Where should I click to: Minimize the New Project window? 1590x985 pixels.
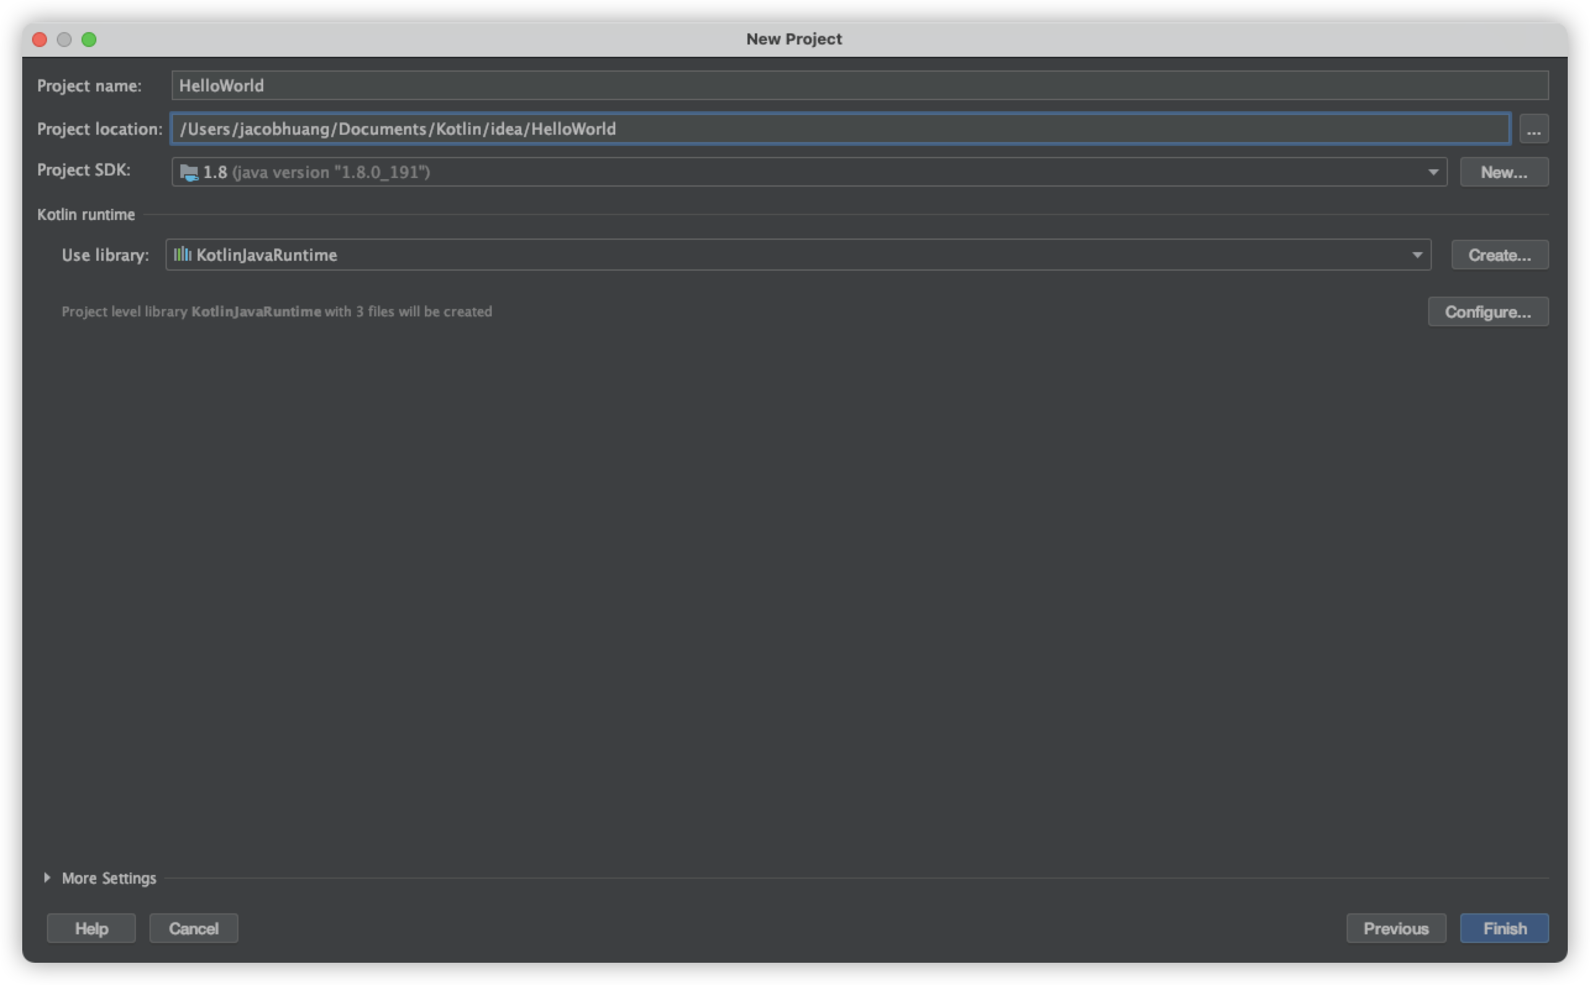coord(64,40)
